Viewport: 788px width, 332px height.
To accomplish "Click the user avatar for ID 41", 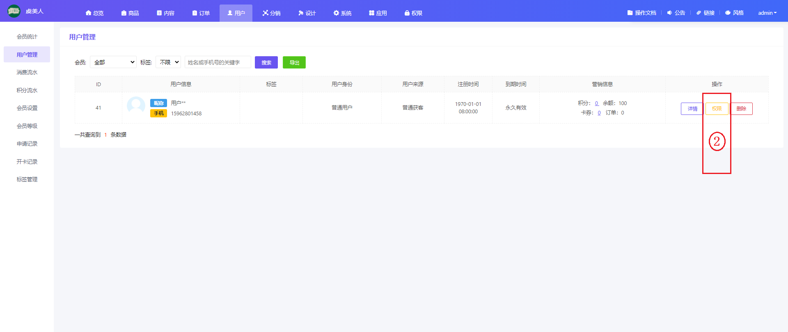I will tap(136, 106).
